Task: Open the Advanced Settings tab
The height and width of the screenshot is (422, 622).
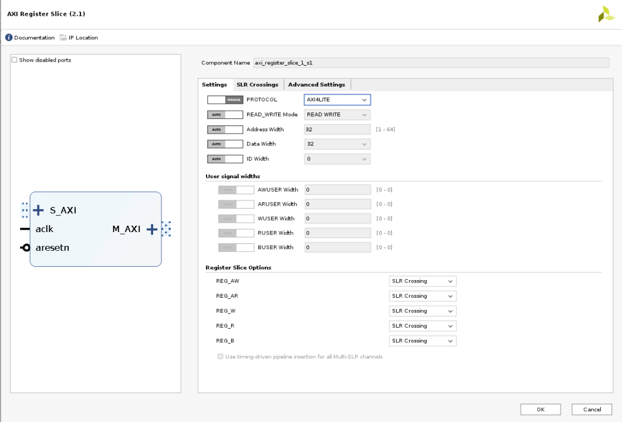Action: [x=316, y=84]
